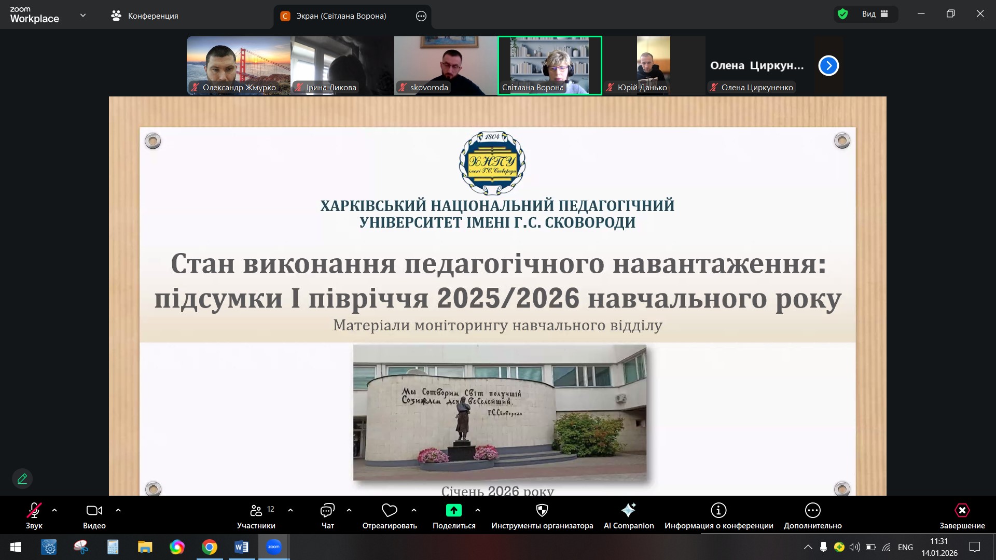Open the AI Companion panel
Screen dimensions: 996x560
pyautogui.click(x=628, y=511)
